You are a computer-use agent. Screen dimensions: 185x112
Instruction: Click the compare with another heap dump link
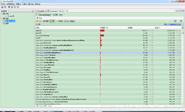coord(172,24)
